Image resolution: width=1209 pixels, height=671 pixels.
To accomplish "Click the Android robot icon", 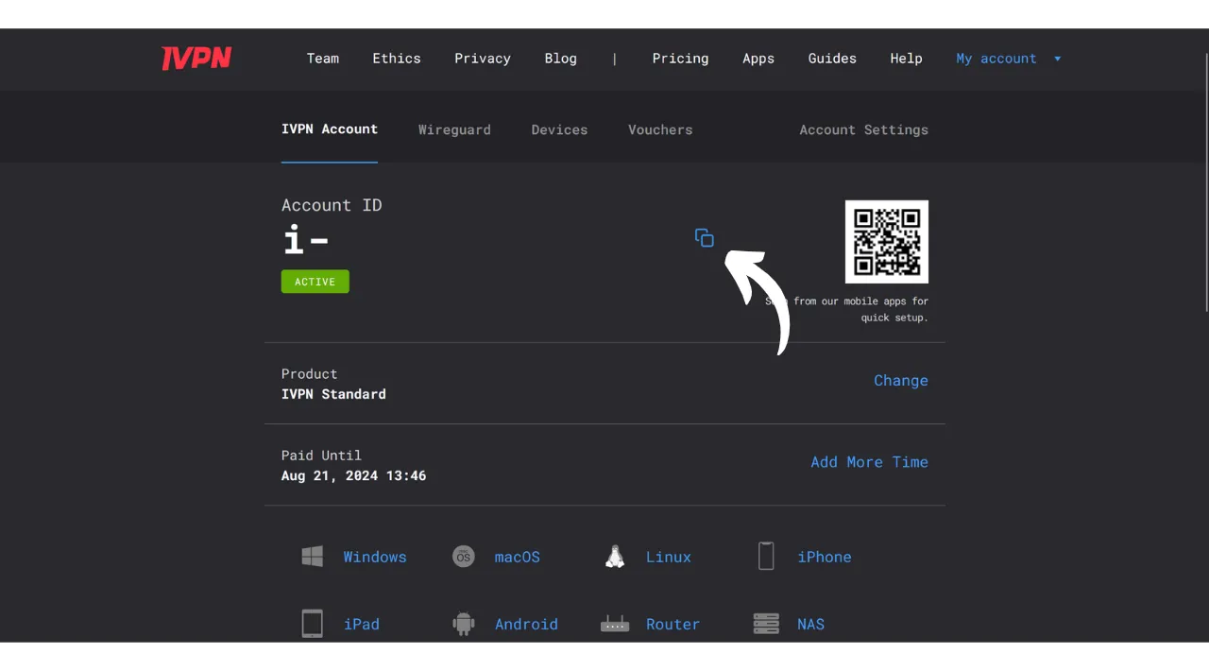I will point(463,624).
